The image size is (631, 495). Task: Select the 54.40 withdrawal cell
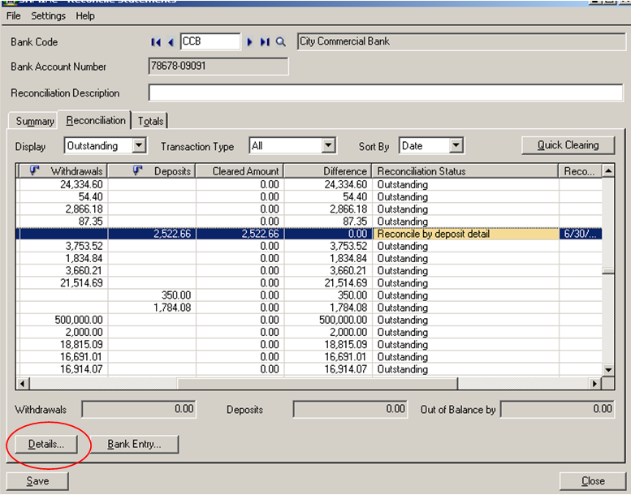coord(63,197)
